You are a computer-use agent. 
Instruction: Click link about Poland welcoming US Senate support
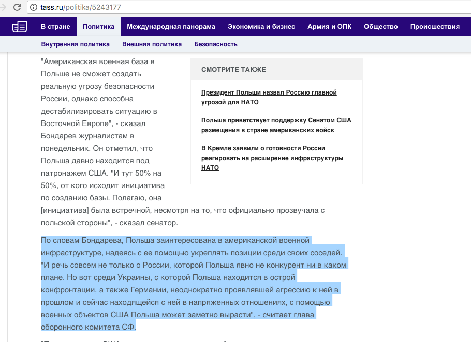[x=276, y=125]
